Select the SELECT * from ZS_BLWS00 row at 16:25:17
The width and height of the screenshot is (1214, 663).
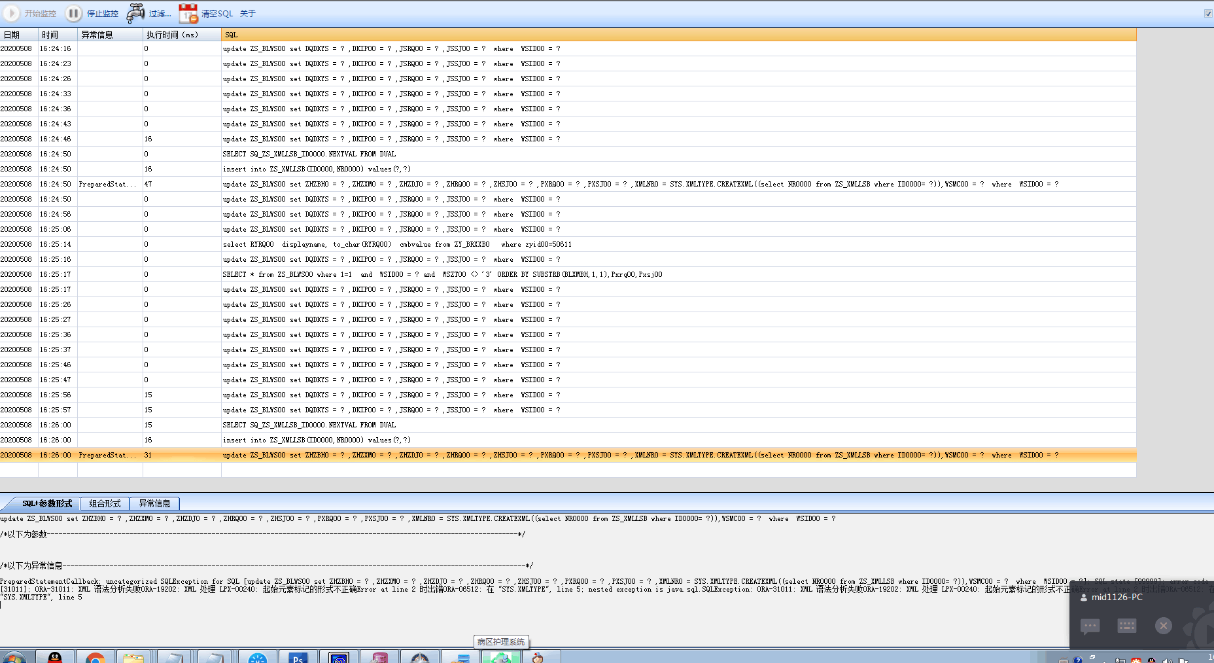[568, 274]
